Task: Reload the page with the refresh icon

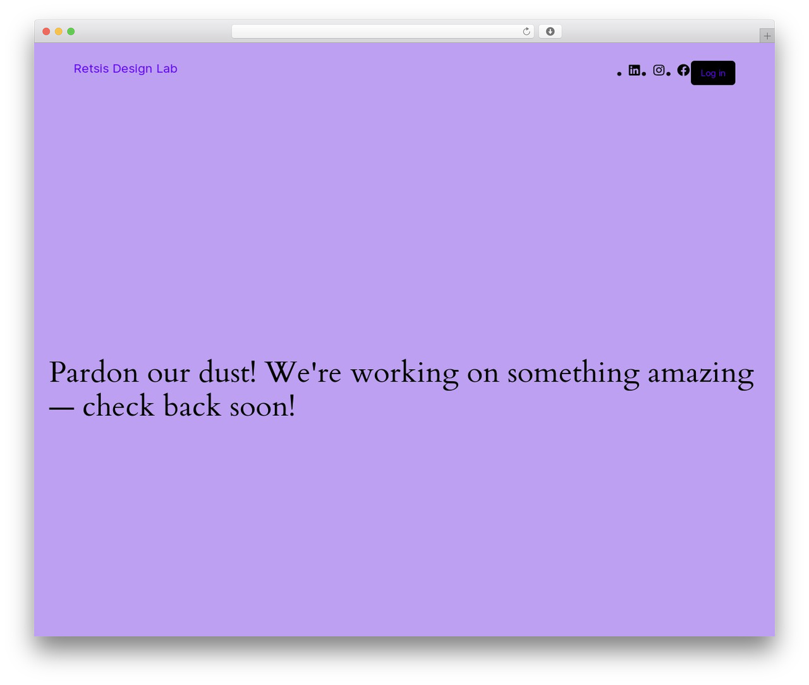Action: click(526, 32)
